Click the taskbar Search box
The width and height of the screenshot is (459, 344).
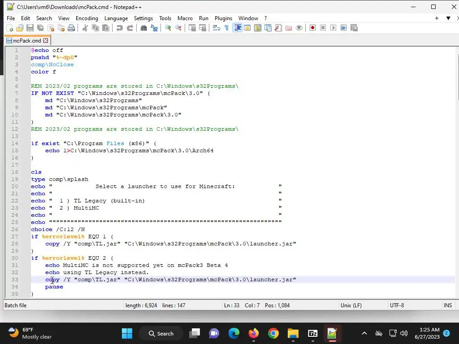click(x=161, y=333)
